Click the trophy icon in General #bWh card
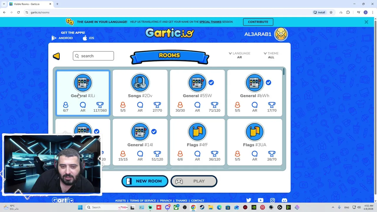 [272, 105]
